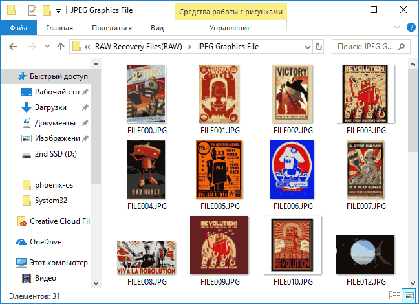Open OneDrive in the sidebar
This screenshot has width=419, height=304.
pyautogui.click(x=44, y=241)
